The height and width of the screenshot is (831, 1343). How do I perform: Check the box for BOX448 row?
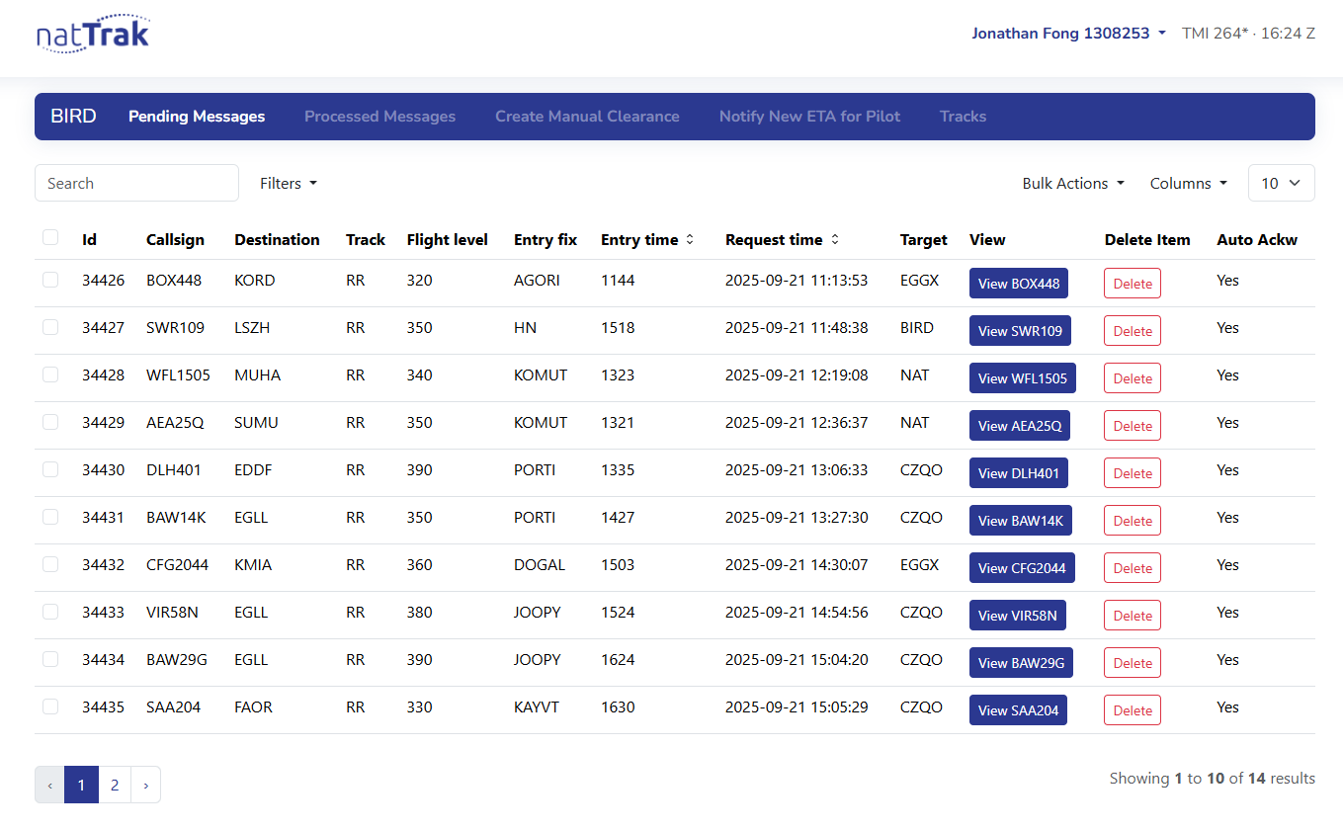pos(50,280)
